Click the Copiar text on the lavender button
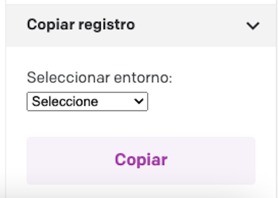This screenshot has width=278, height=198. [x=141, y=160]
